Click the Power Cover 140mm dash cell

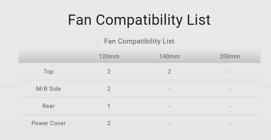click(169, 124)
